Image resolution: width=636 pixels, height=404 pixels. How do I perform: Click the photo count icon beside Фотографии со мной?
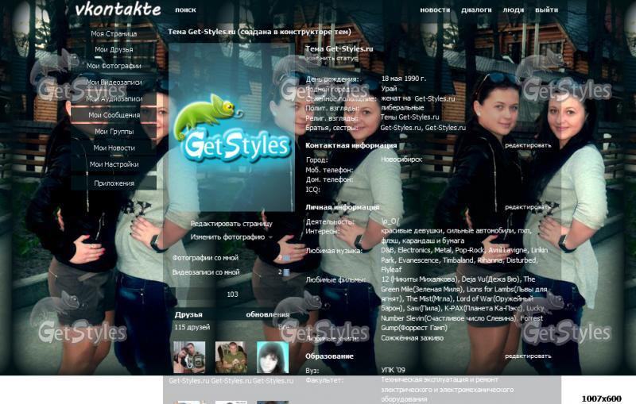[x=285, y=258]
